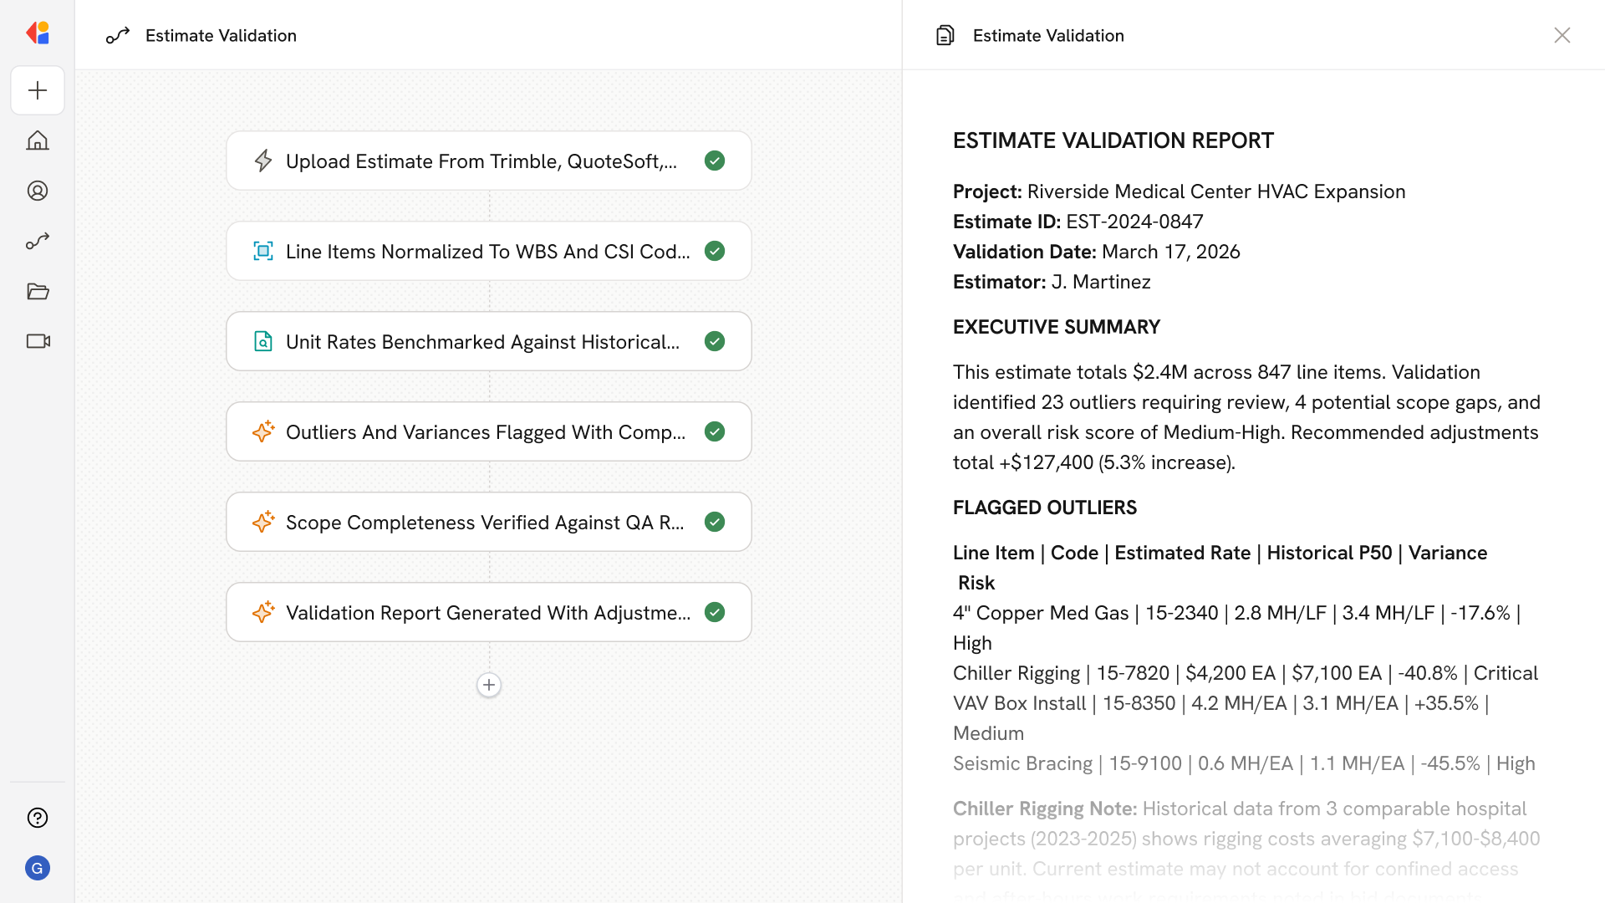Select the Scope Completeness Verified step

[485, 522]
